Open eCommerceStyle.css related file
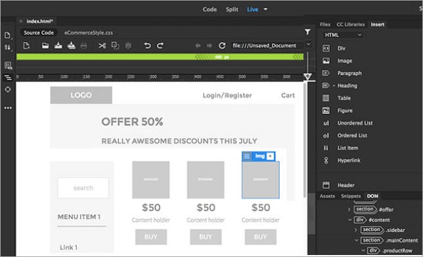Screen dimensions: 423x257 coord(89,33)
